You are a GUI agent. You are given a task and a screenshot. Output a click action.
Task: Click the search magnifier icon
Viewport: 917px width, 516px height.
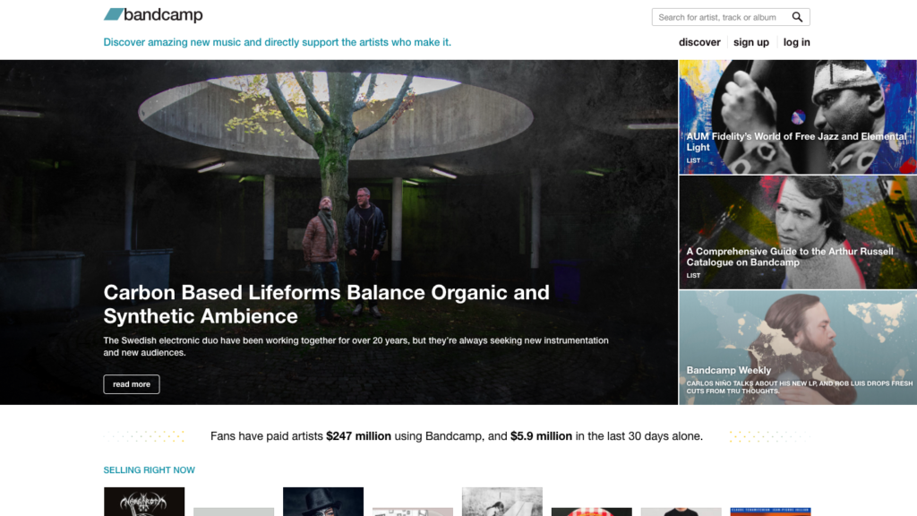pyautogui.click(x=797, y=17)
